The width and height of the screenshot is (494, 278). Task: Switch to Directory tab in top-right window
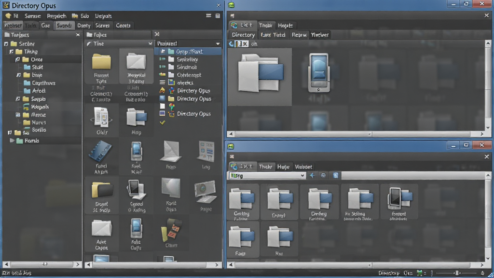243,35
